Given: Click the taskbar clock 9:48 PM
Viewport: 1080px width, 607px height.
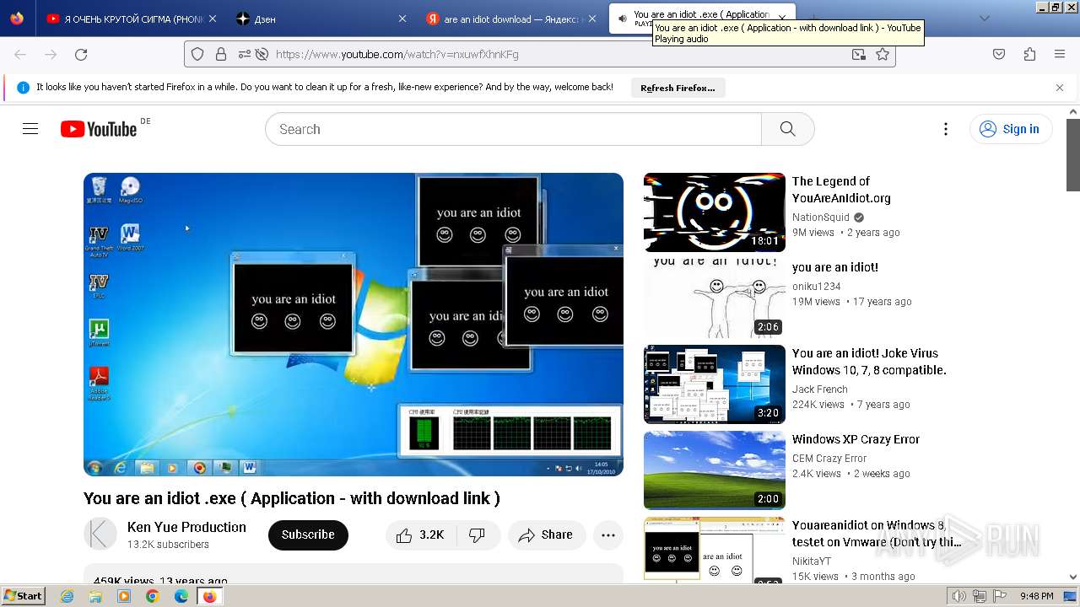Looking at the screenshot, I should point(1036,596).
